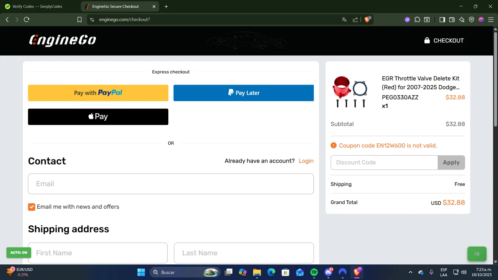Open clock and date 18/10/2025
The image size is (498, 280).
(482, 272)
